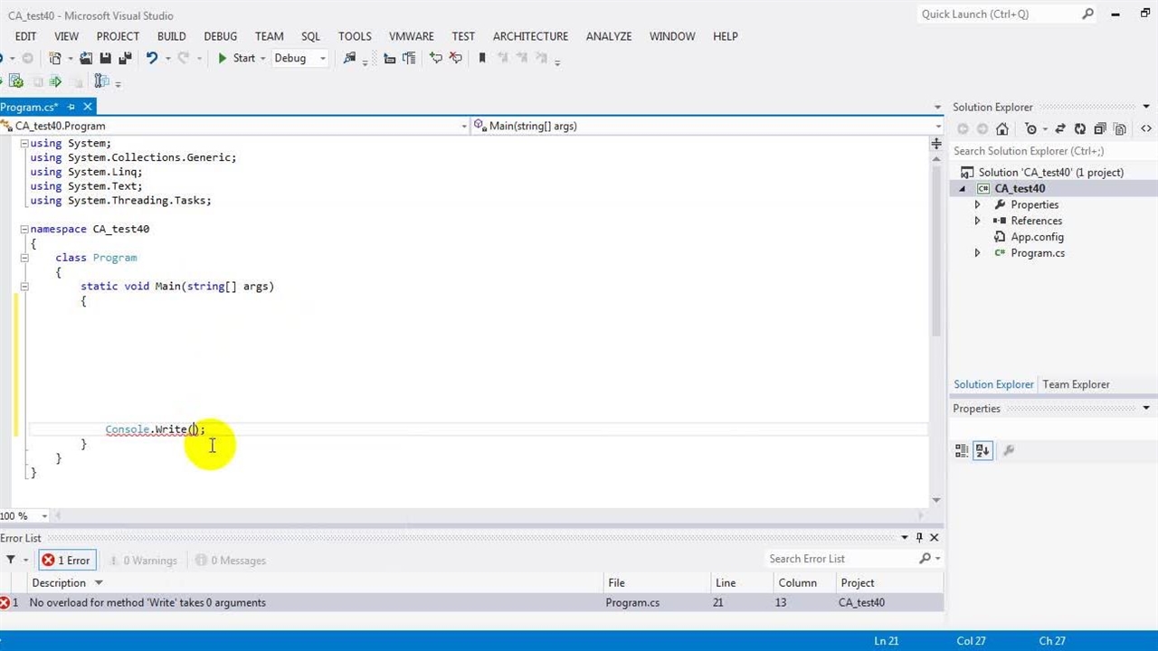Click the Home icon in Solution Explorer
Screen dimensions: 1158x651
pyautogui.click(x=1001, y=129)
